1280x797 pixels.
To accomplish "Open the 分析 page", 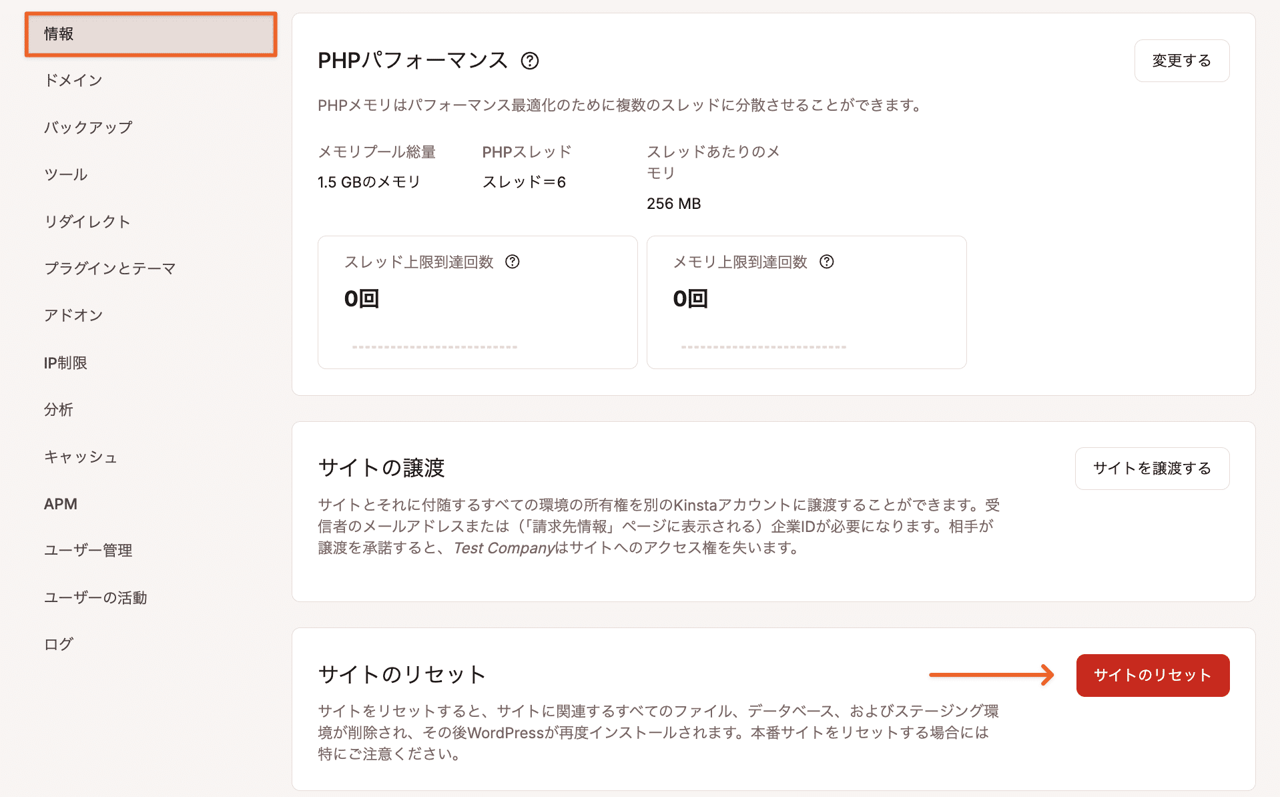I will (x=59, y=409).
